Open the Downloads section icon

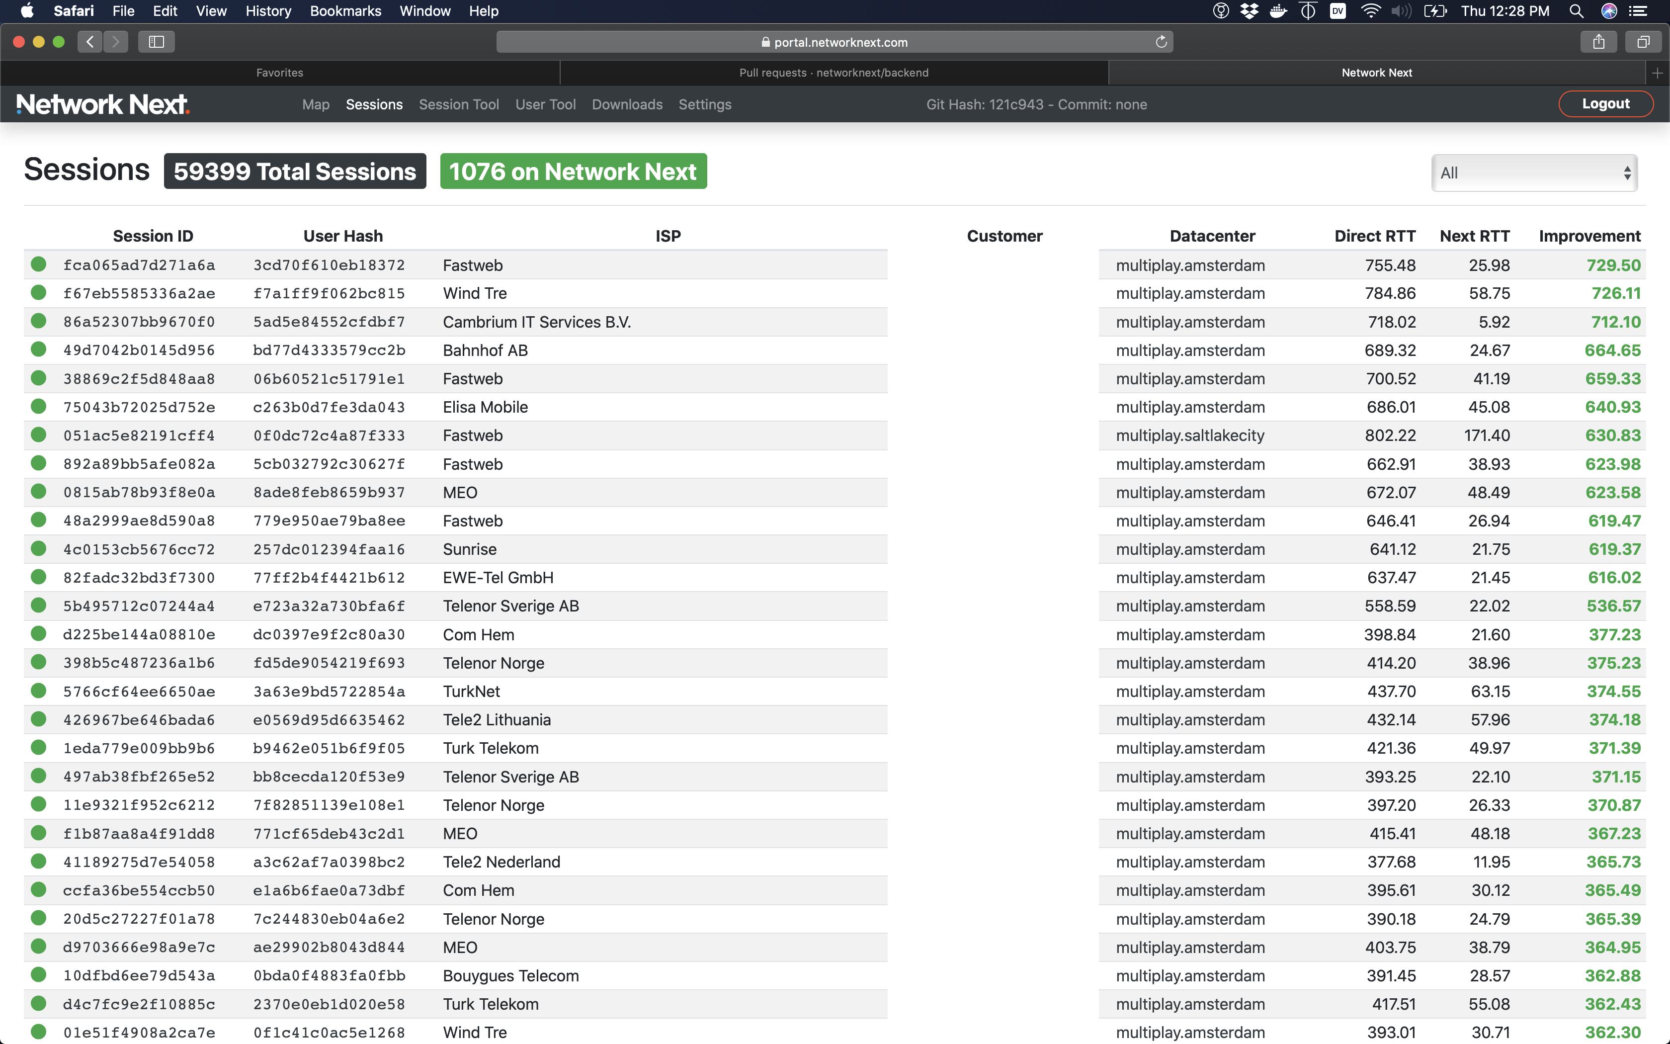[626, 104]
